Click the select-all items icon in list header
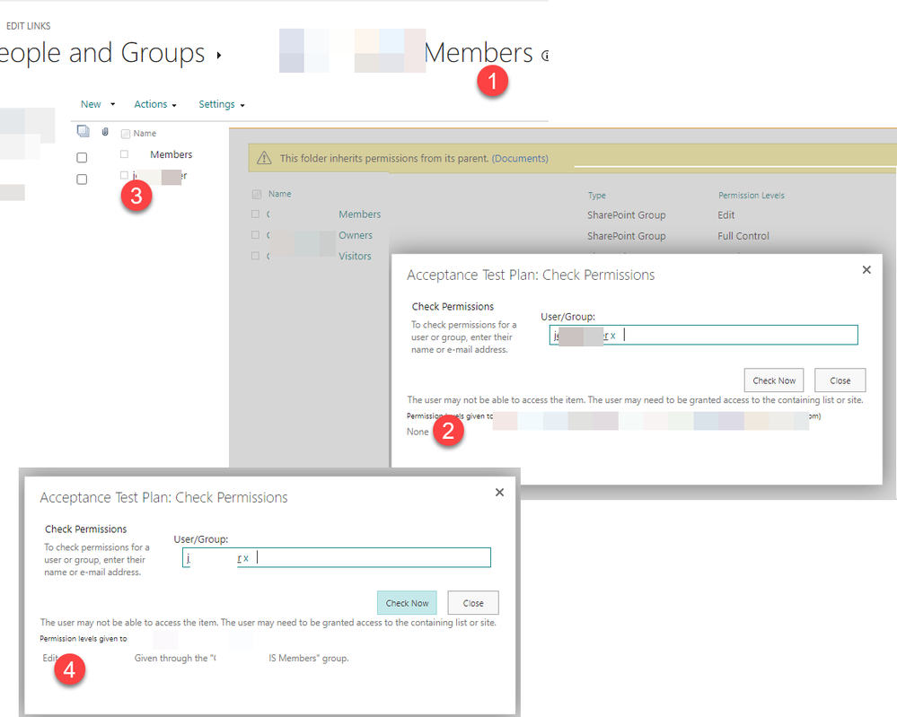 (x=83, y=132)
